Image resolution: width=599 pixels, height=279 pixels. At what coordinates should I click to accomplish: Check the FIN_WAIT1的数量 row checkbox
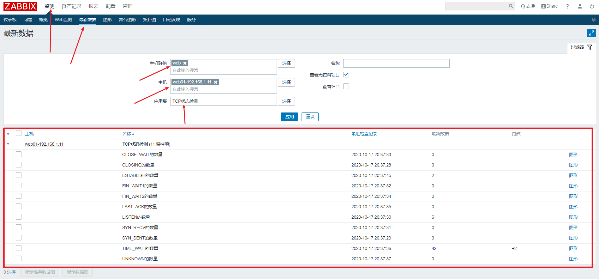click(19, 185)
